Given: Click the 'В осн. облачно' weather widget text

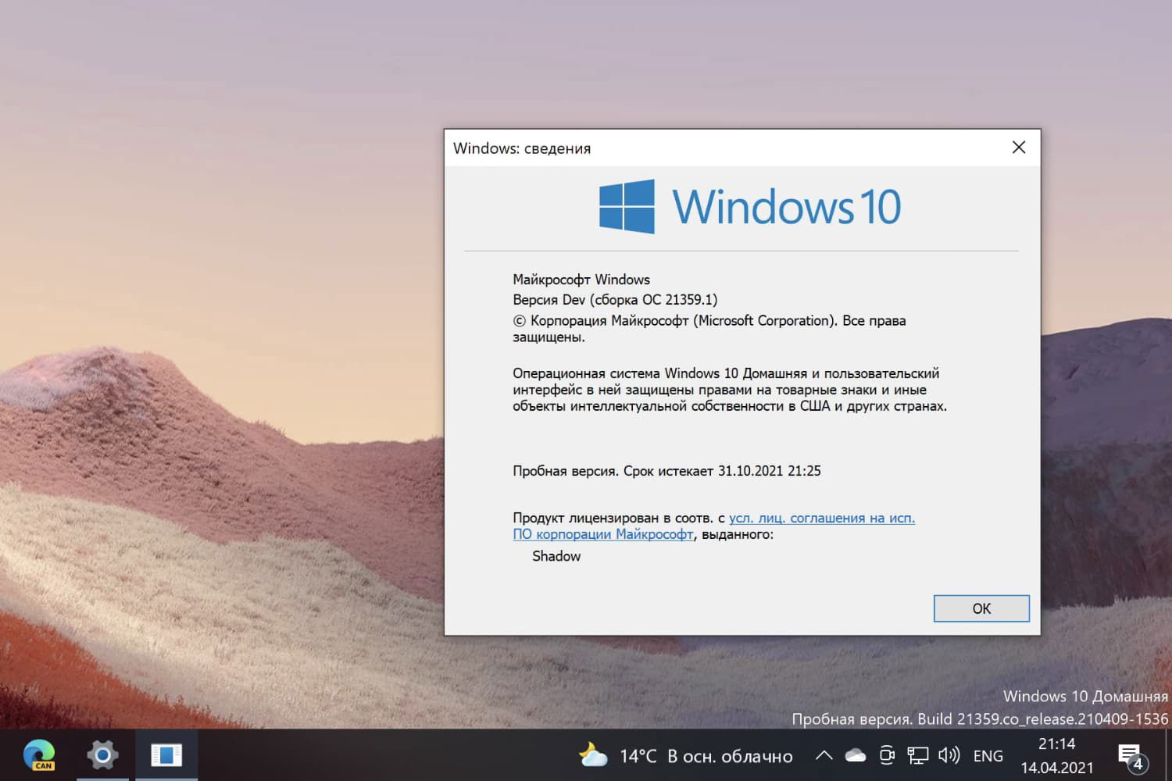Looking at the screenshot, I should pyautogui.click(x=731, y=756).
